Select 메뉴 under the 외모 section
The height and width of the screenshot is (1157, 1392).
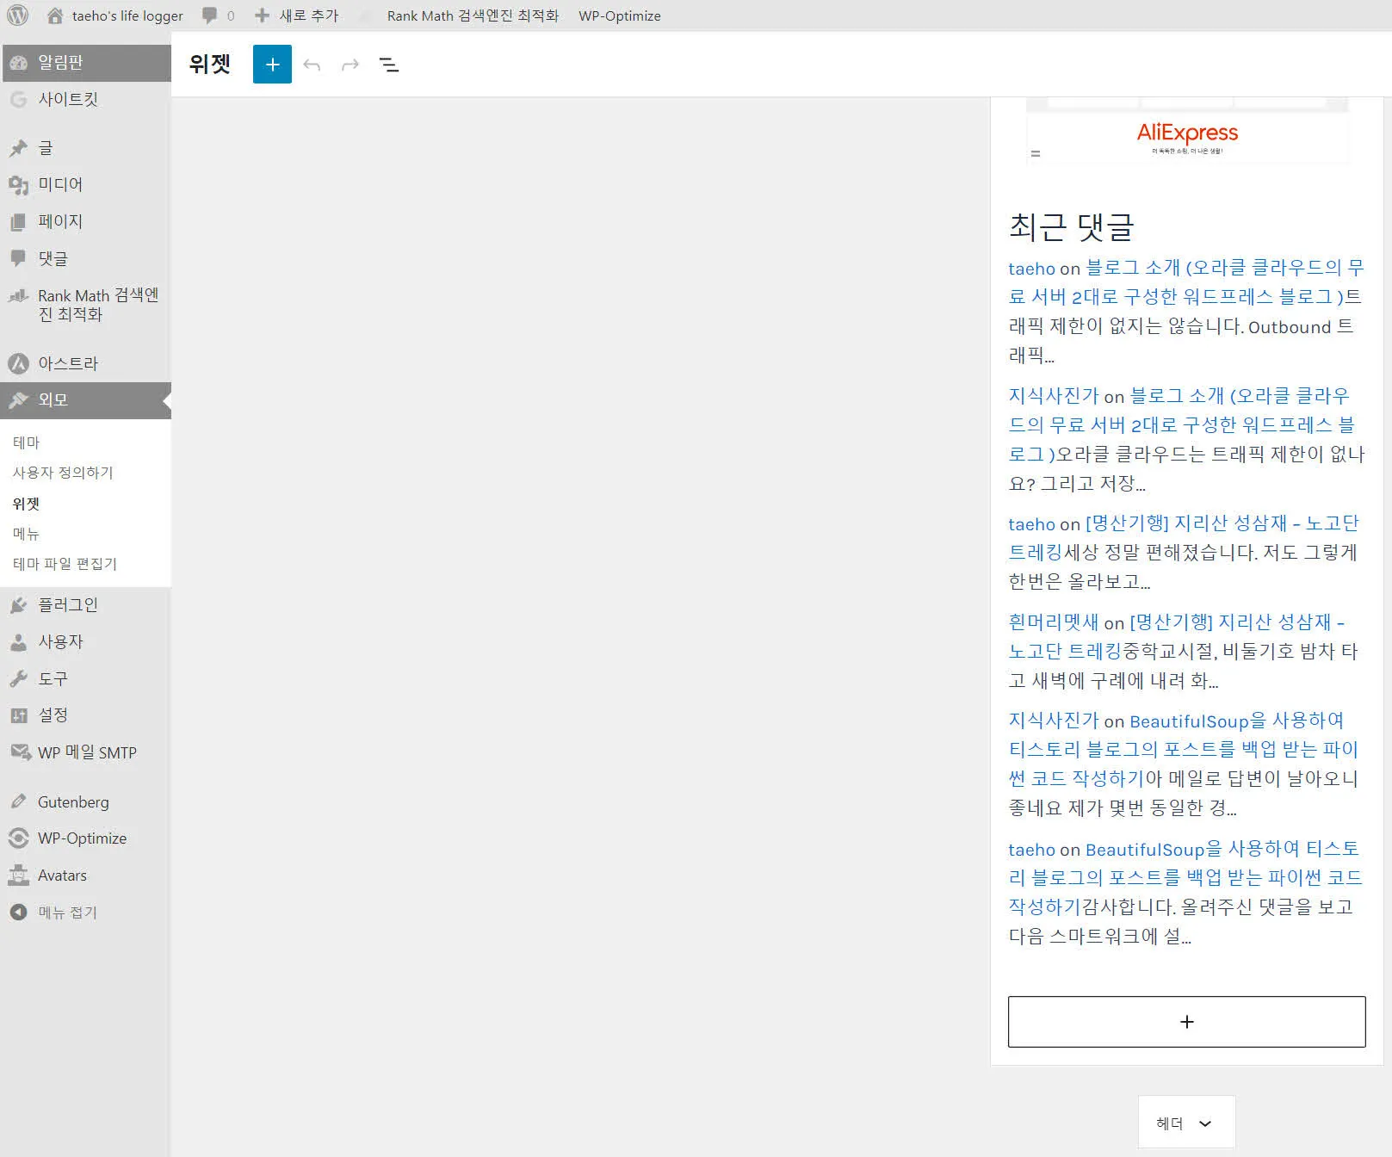click(24, 534)
